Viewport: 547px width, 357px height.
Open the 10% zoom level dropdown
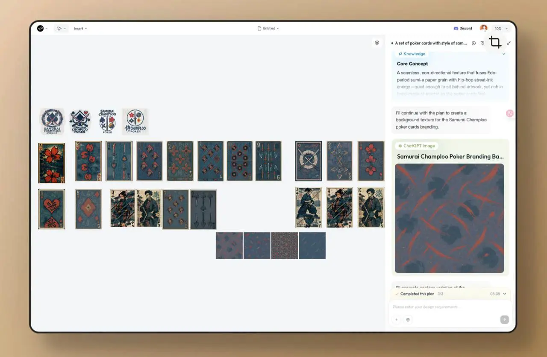500,29
